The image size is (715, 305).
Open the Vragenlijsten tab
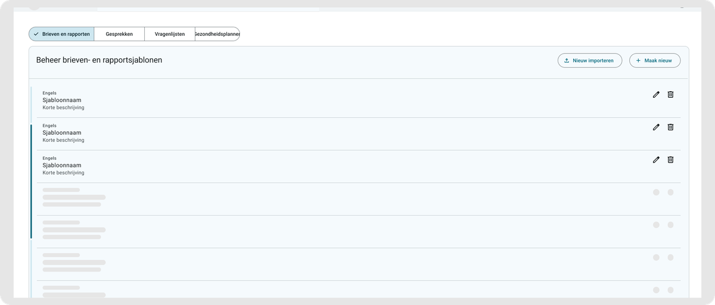[x=170, y=34]
